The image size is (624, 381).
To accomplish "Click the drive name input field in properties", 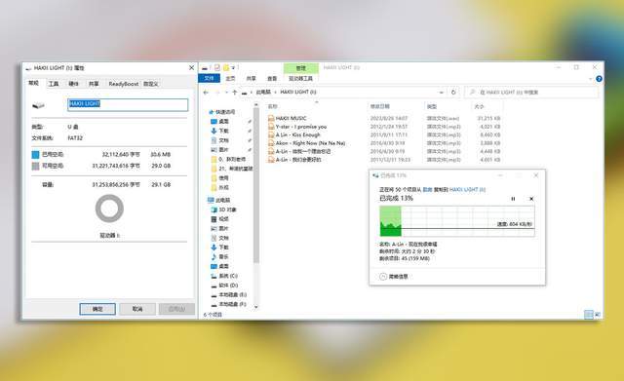I will [128, 104].
